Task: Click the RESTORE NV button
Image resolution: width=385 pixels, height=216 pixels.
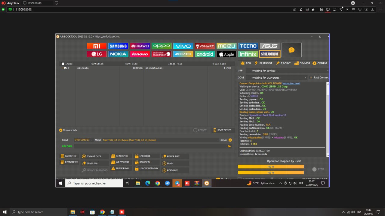Action: [69, 162]
